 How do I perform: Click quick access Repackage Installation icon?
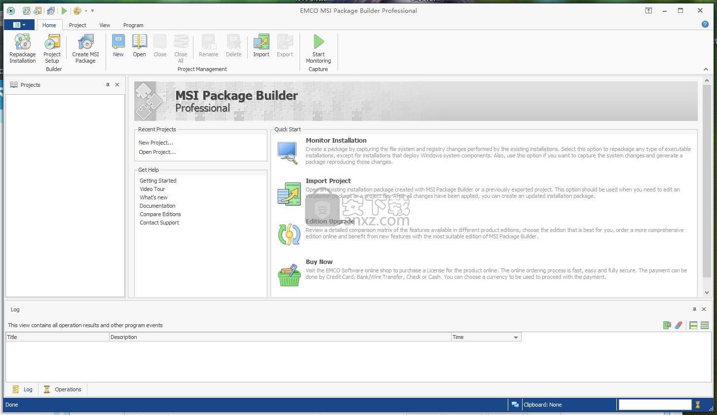click(x=27, y=10)
